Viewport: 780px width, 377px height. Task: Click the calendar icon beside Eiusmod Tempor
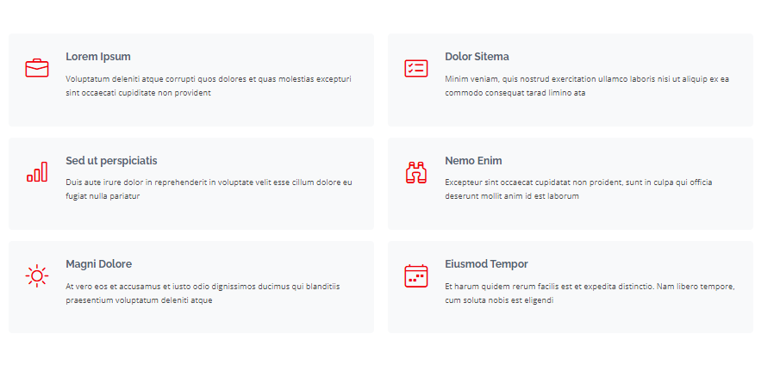pyautogui.click(x=416, y=275)
